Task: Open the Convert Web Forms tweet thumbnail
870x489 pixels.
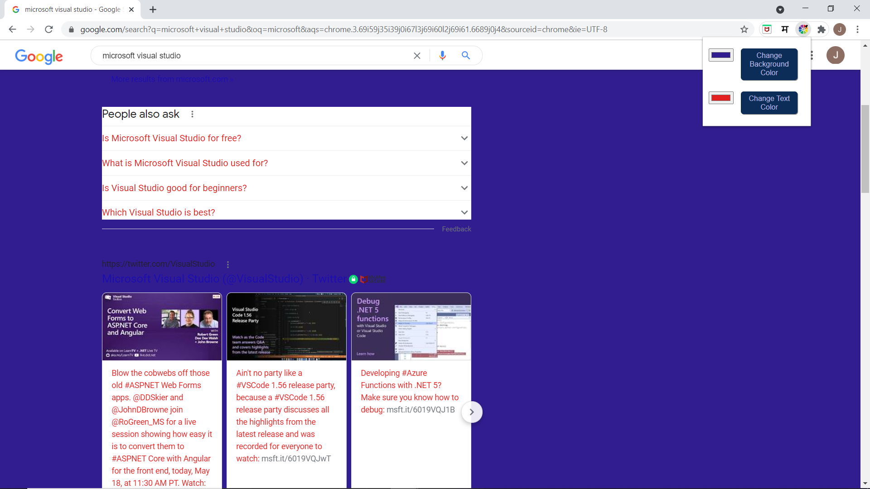Action: 162,326
